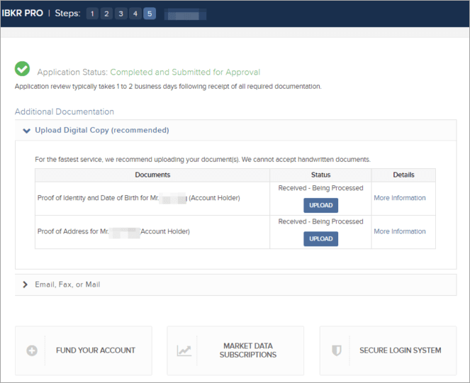Viewport: 470px width, 383px height.
Task: Click the green application status checkmark icon
Action: 23,70
